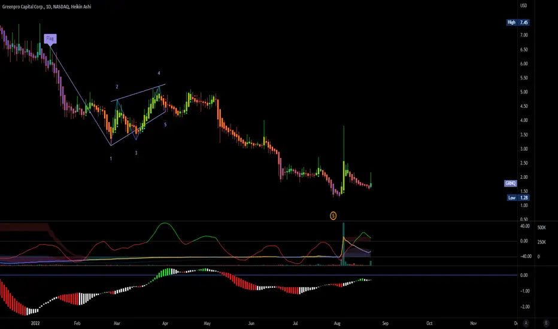This screenshot has height=329, width=558.
Task: Click the 2022 label on time axis
Action: coord(35,323)
